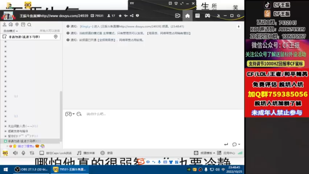Click the channel title 王振斗鱼直播
The height and width of the screenshot is (174, 309).
54,15
